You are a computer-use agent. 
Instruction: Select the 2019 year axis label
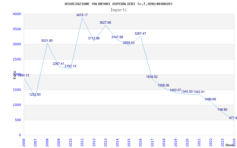pyautogui.click(x=176, y=142)
